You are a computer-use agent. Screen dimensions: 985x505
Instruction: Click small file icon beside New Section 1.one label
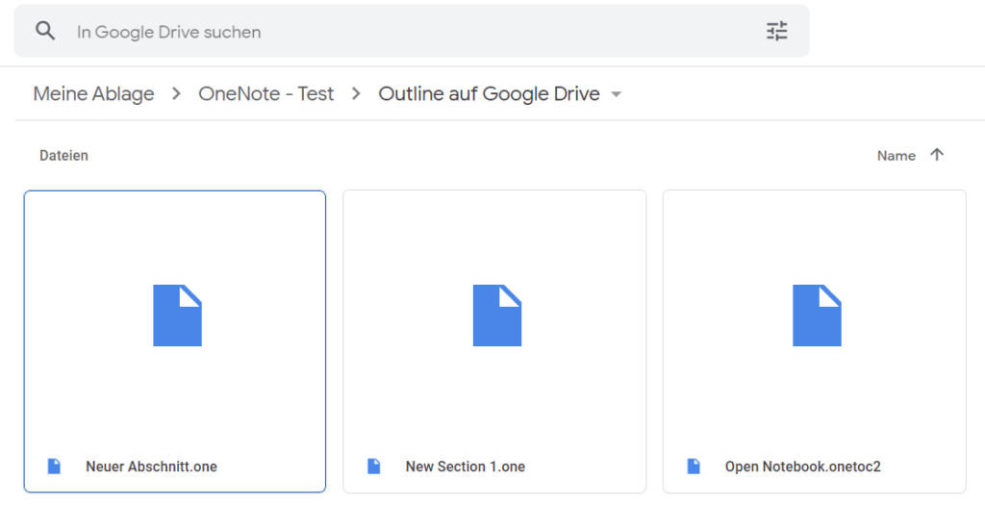pyautogui.click(x=374, y=467)
